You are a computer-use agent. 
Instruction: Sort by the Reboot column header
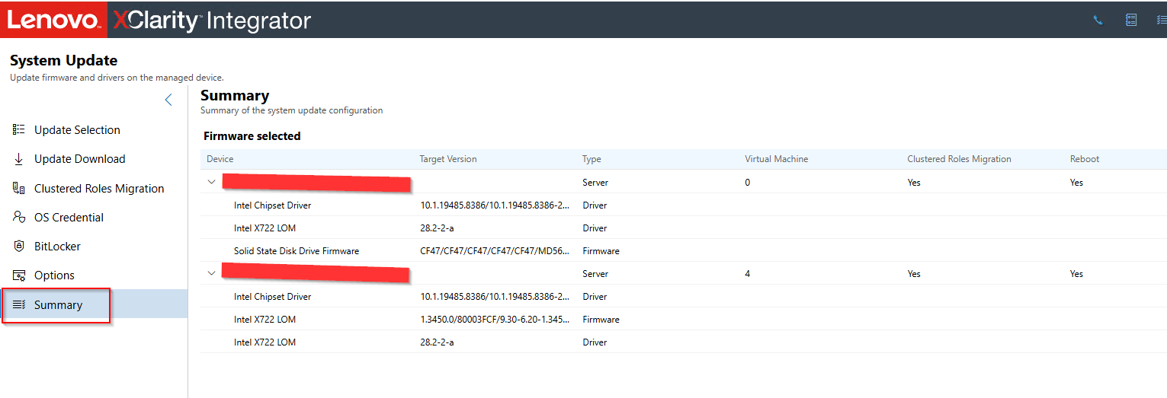click(x=1084, y=159)
